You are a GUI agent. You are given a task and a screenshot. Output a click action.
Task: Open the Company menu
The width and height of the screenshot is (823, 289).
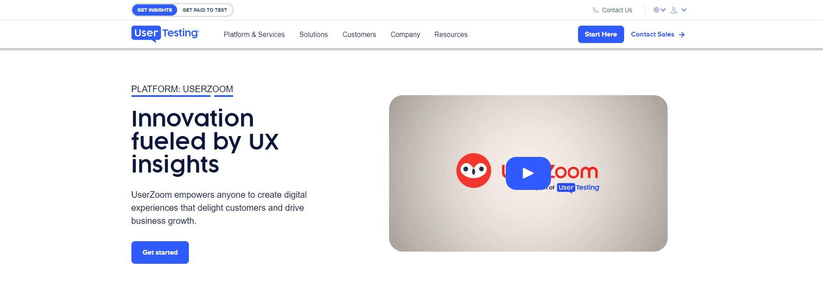pyautogui.click(x=405, y=34)
